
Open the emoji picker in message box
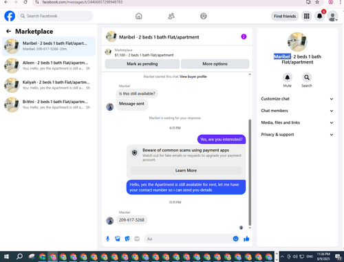pyautogui.click(x=235, y=239)
